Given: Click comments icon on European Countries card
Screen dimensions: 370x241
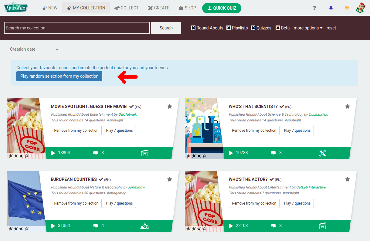Looking at the screenshot, I should [96, 226].
